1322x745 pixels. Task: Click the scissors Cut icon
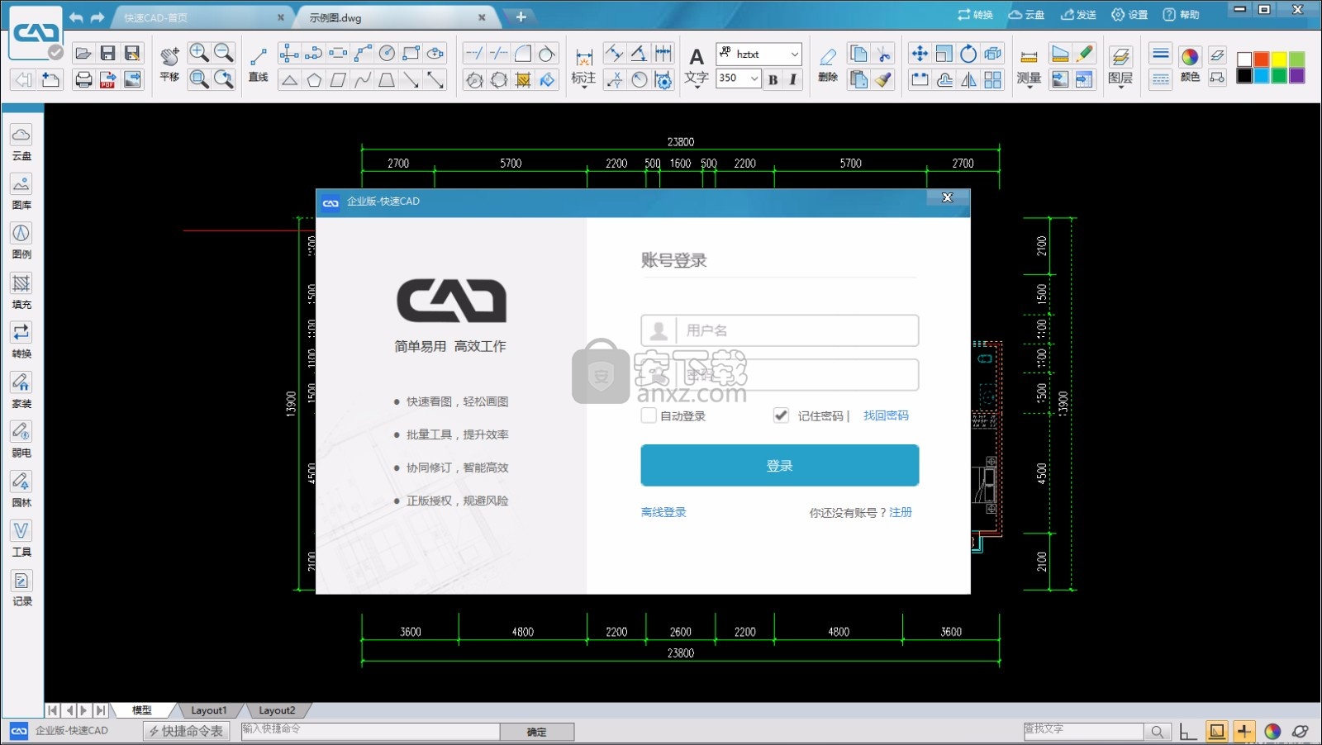point(884,54)
